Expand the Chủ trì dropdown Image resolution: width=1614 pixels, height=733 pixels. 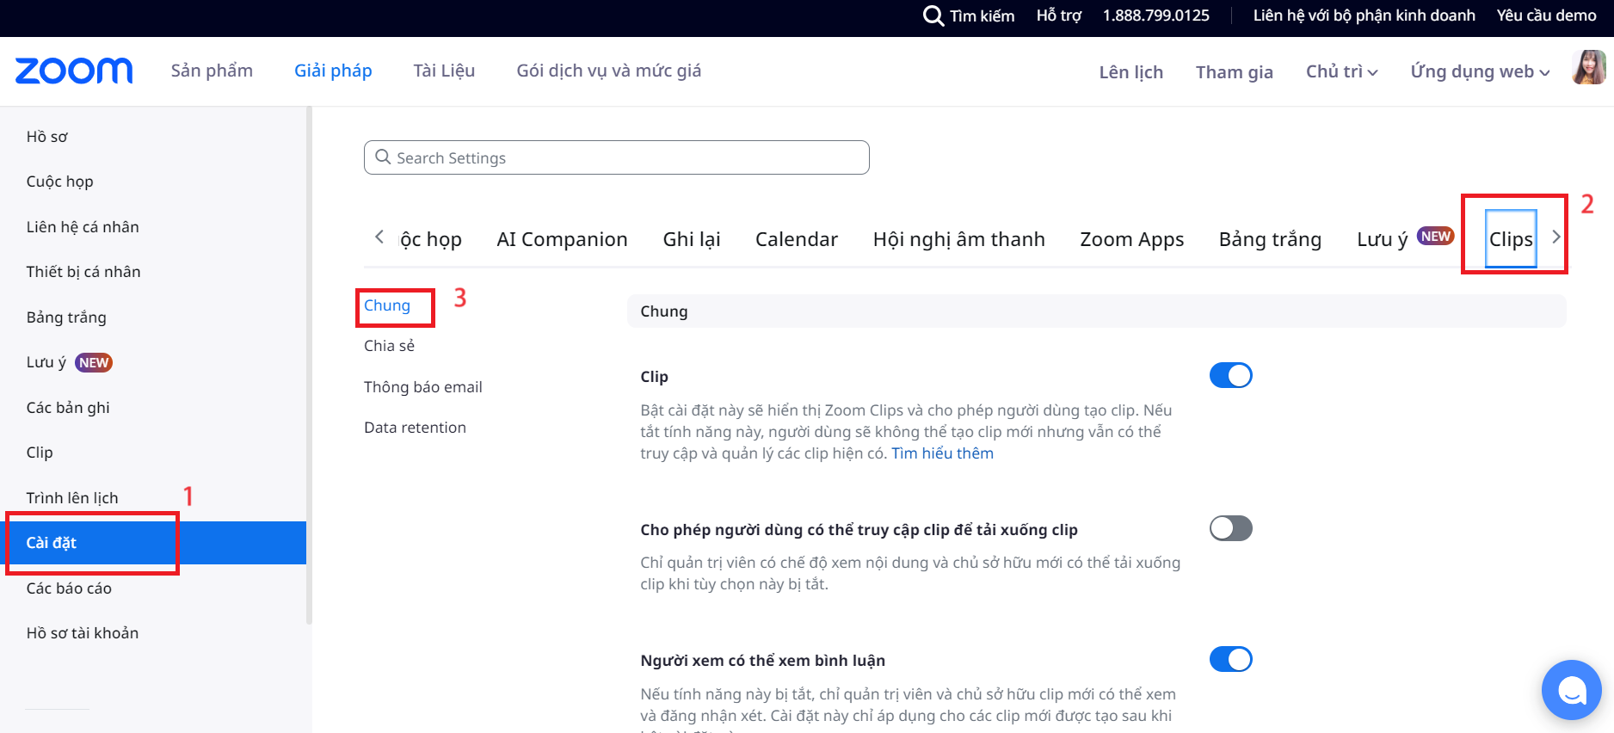tap(1341, 71)
